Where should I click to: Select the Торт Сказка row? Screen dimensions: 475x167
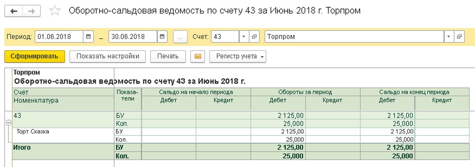coord(33,132)
